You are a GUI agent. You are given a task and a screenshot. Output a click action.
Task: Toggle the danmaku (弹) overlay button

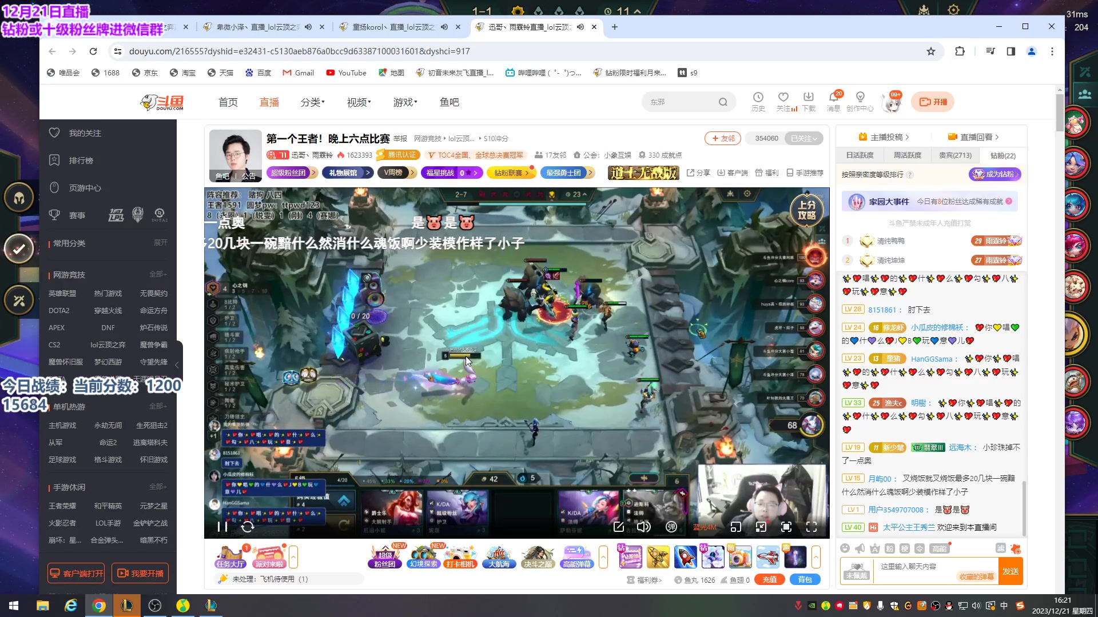(x=671, y=527)
